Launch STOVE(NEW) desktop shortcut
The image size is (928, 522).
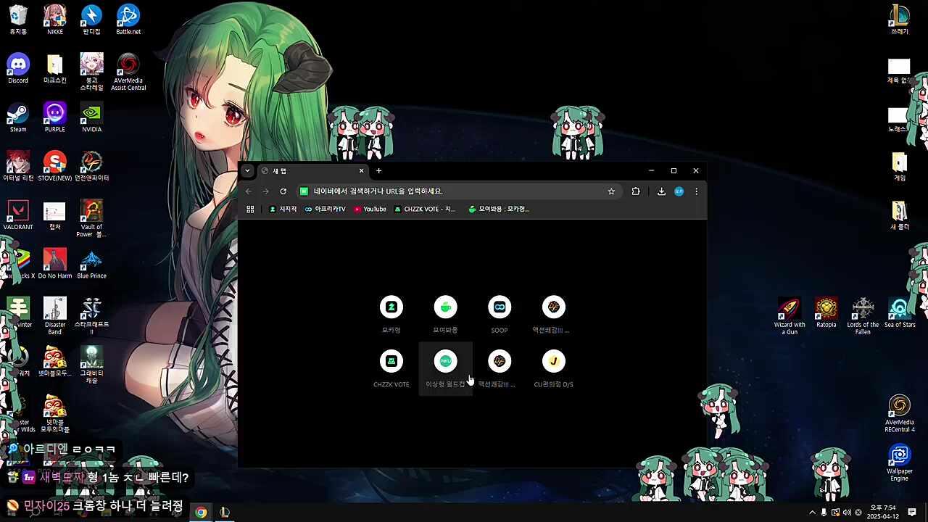(55, 166)
